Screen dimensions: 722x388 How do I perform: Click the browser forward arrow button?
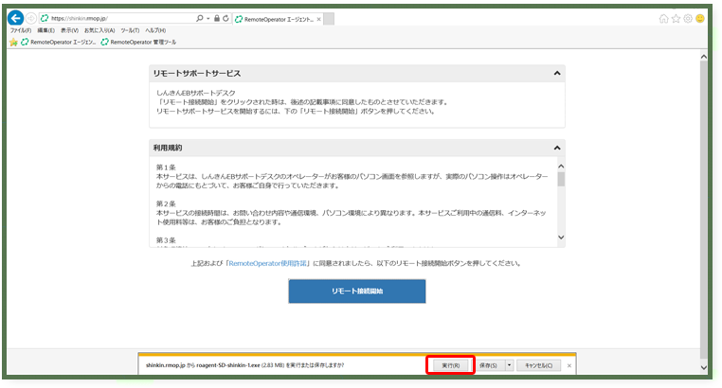click(x=31, y=18)
